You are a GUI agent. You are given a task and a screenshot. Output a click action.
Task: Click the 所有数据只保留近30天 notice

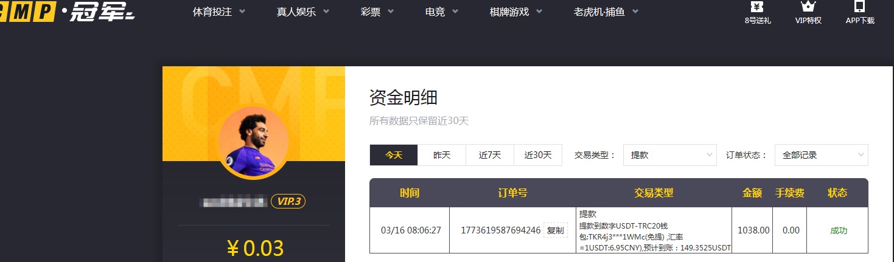419,121
